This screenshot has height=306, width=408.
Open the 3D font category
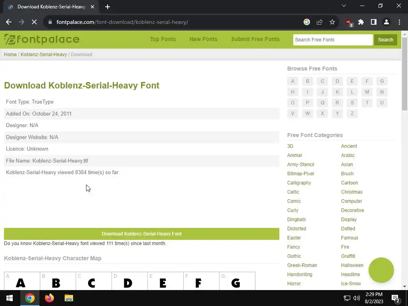290,146
